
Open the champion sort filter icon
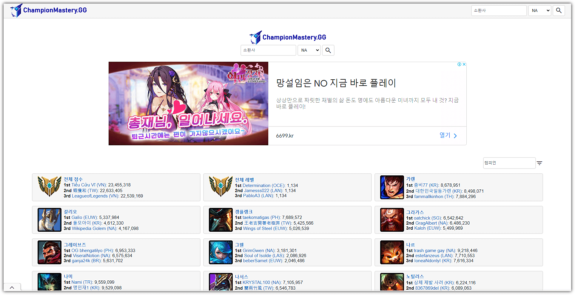(539, 163)
